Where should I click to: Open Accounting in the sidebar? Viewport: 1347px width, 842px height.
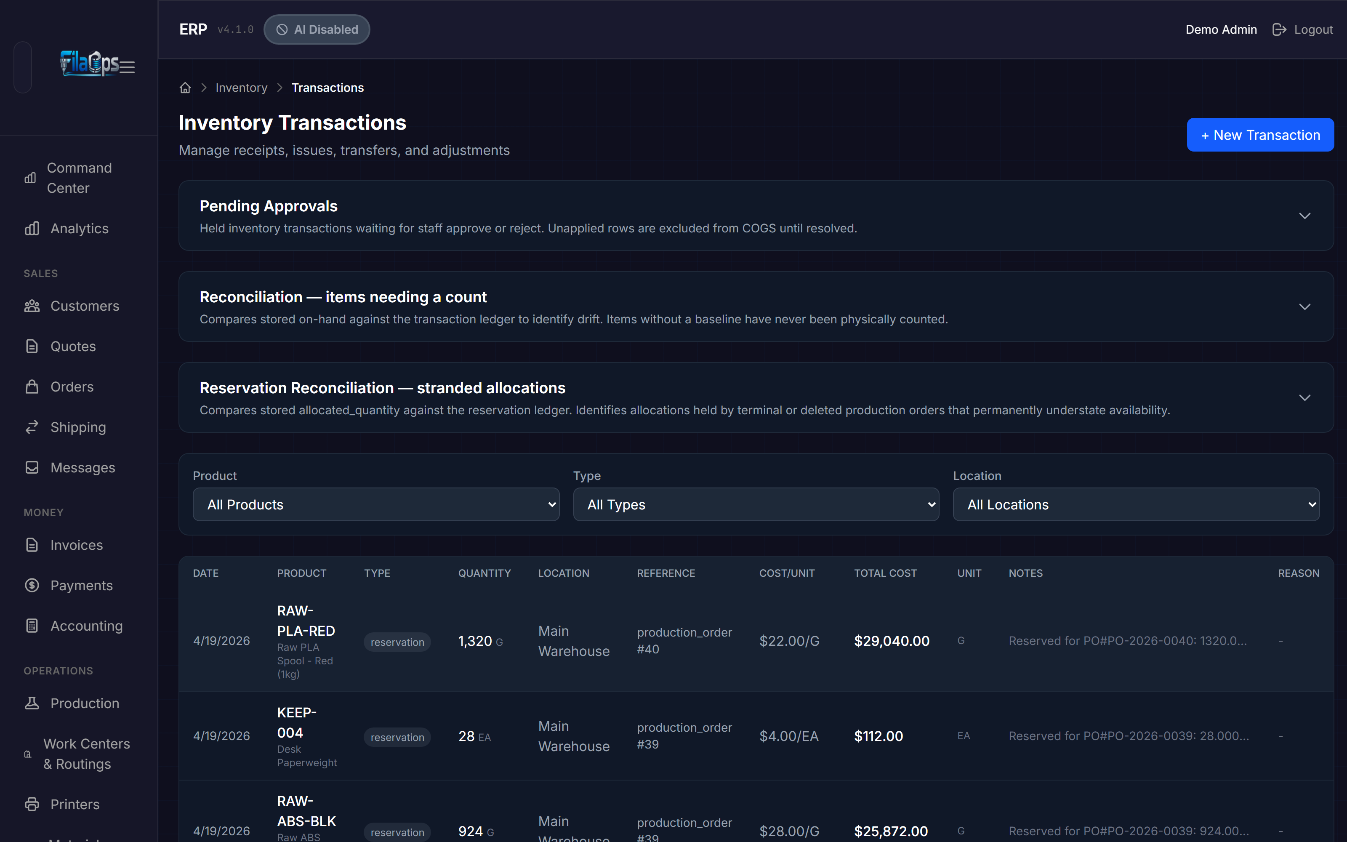click(x=78, y=625)
